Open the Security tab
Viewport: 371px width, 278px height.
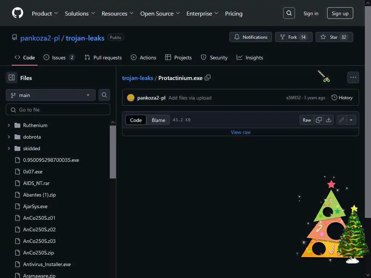[214, 58]
